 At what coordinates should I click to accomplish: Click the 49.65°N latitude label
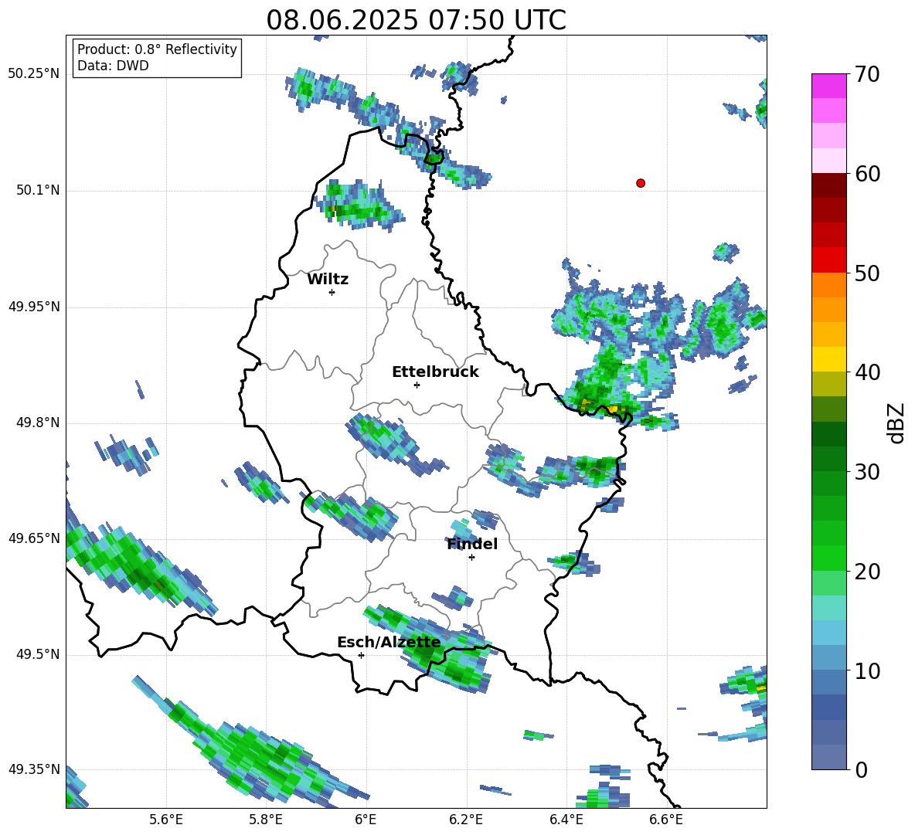(34, 538)
